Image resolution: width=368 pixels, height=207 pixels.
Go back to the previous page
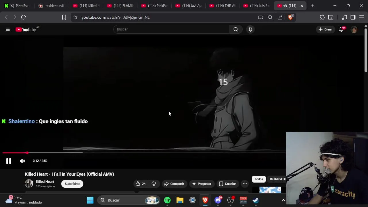[6, 17]
